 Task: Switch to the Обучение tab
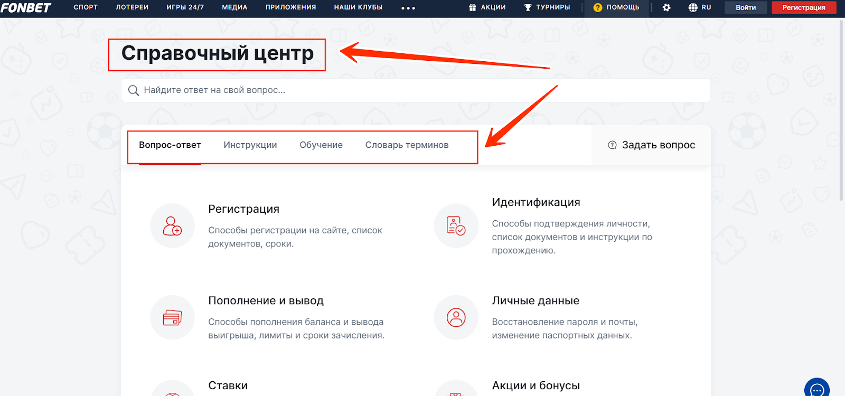321,145
